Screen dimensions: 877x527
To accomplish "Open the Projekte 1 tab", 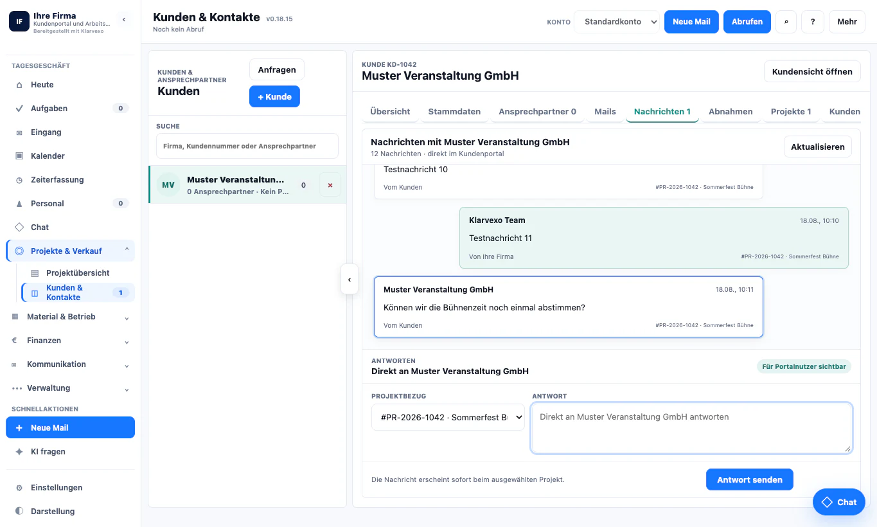I will tap(791, 111).
